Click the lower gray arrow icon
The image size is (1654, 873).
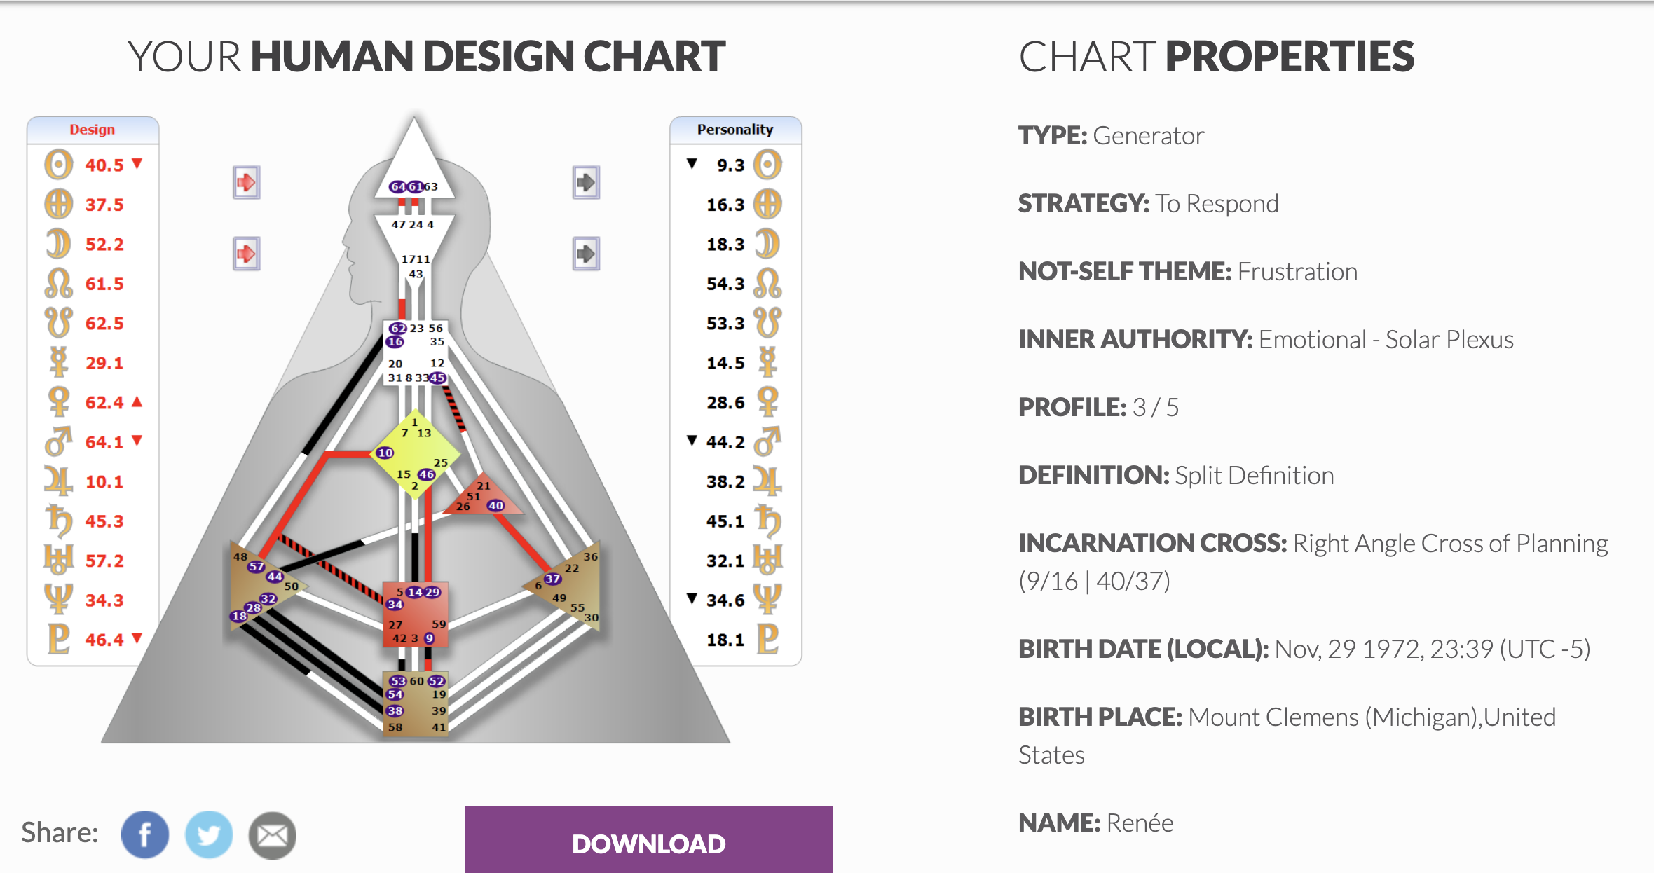(585, 253)
